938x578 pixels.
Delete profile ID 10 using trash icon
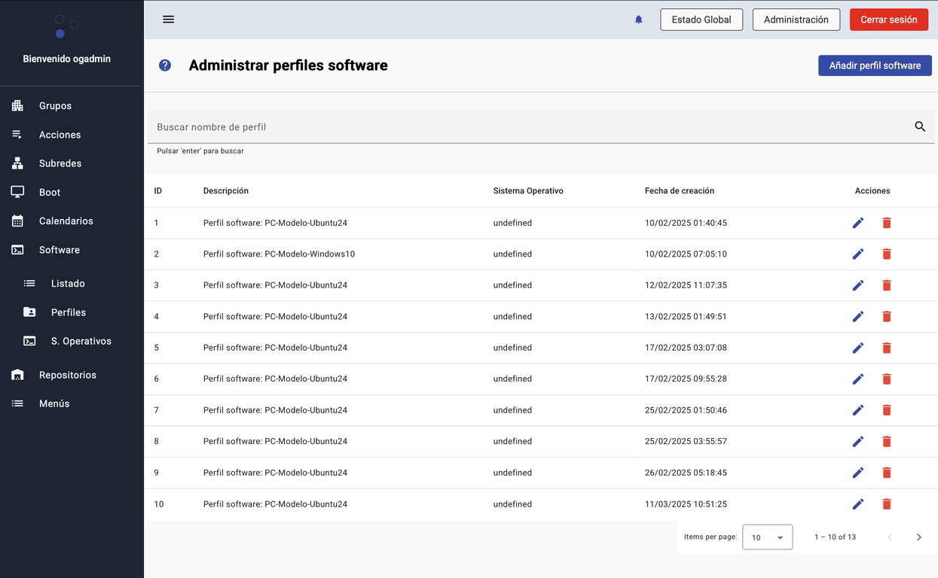(886, 504)
